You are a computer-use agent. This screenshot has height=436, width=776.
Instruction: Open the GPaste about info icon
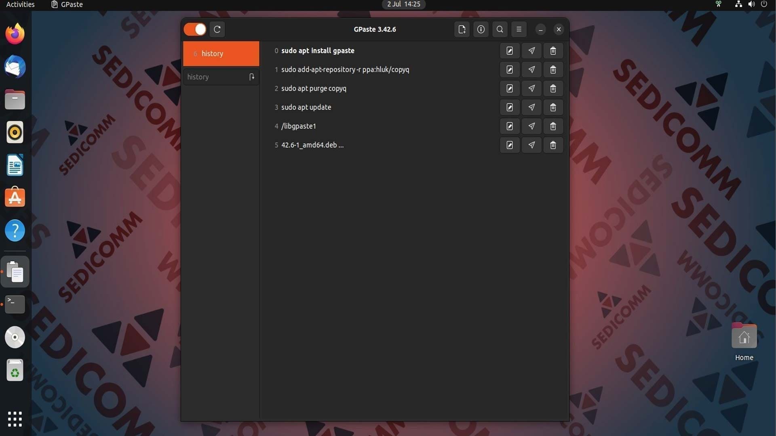[x=481, y=29]
